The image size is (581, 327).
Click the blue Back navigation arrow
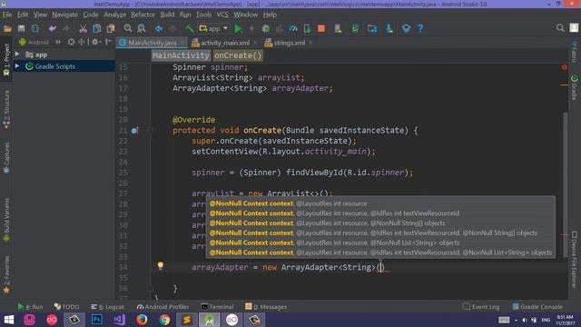(x=159, y=28)
